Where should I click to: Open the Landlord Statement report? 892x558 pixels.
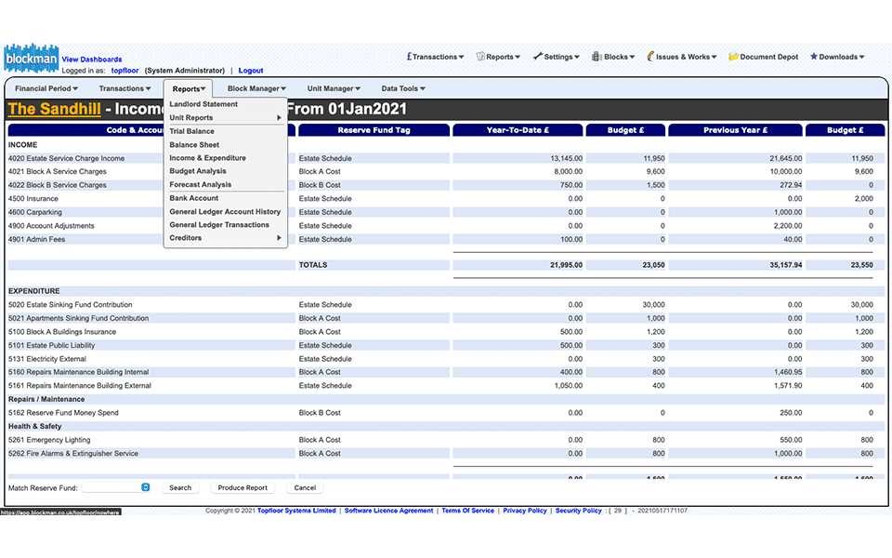[203, 104]
